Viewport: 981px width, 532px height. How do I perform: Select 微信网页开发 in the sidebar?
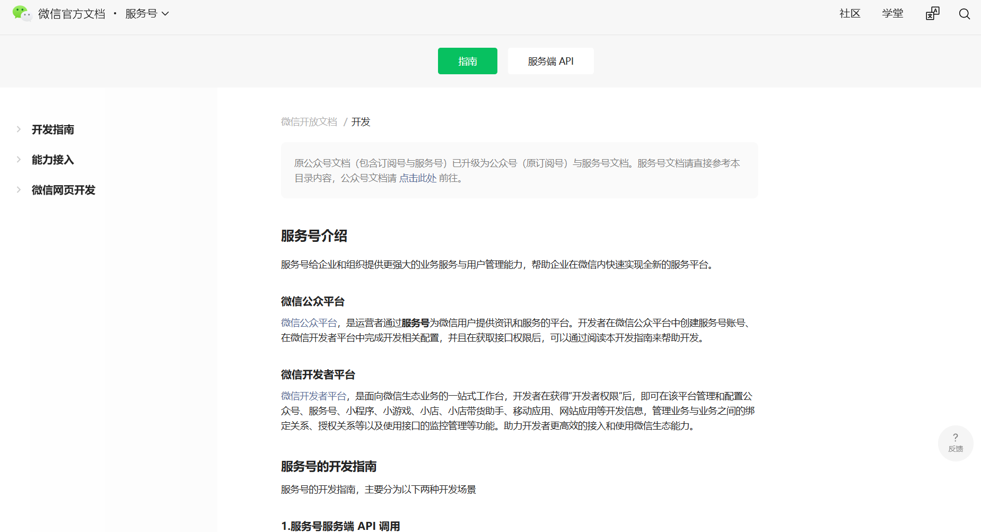64,190
